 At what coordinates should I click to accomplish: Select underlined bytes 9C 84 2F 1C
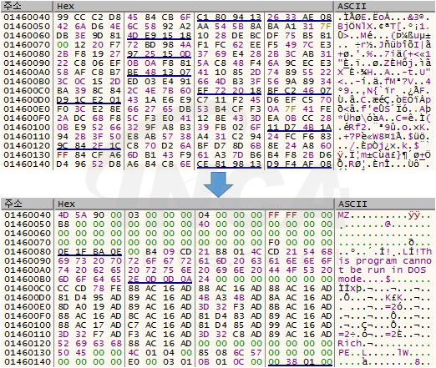pos(89,146)
